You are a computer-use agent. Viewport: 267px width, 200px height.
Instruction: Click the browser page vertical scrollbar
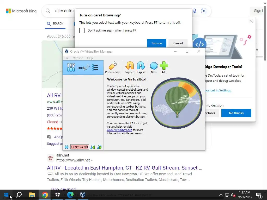265,33
